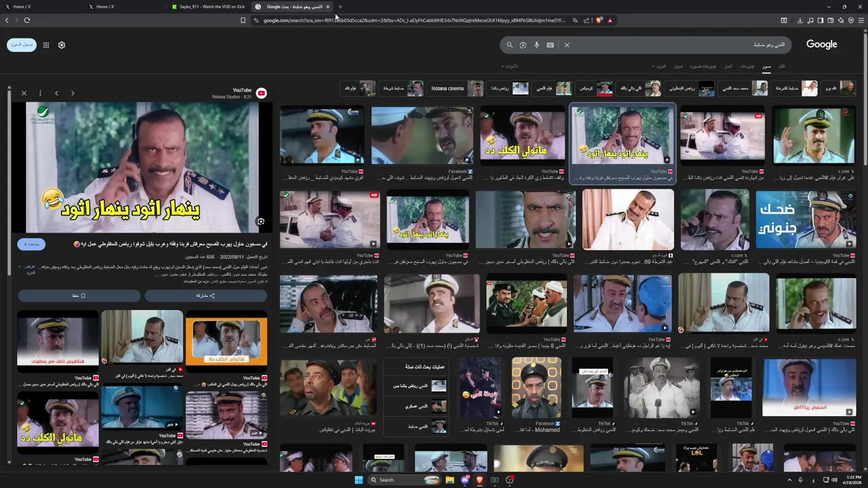Open Windows Start menu
The image size is (868, 488).
click(359, 480)
